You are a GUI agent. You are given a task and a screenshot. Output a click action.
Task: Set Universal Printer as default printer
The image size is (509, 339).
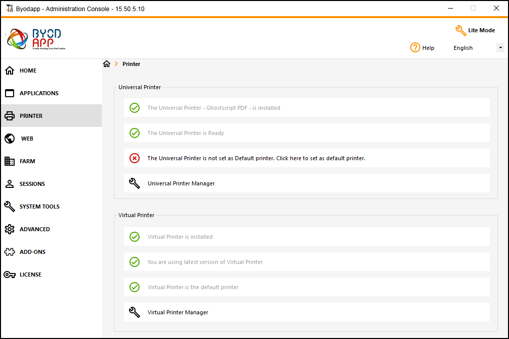point(307,158)
